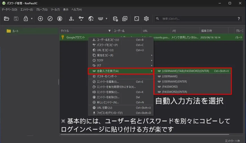
Task: Delete entry with trash circle icon
Action: [60, 19]
